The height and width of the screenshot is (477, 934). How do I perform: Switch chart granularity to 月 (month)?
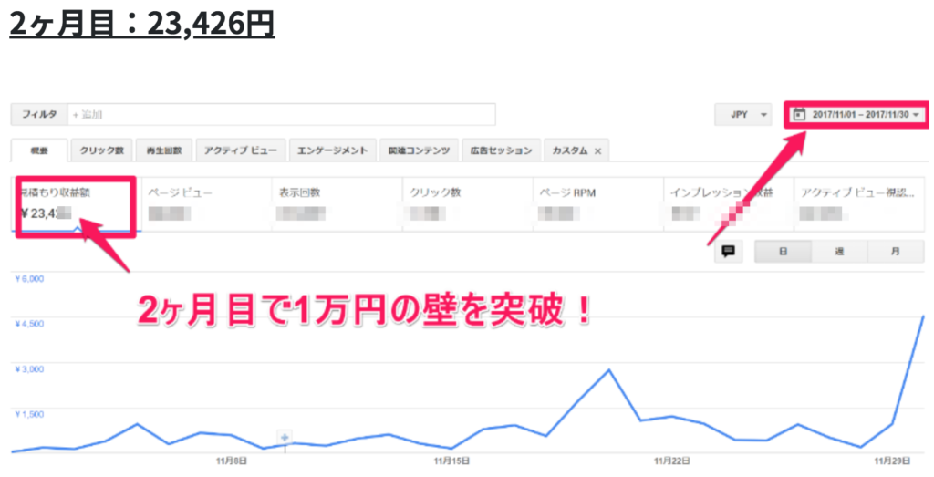click(894, 253)
